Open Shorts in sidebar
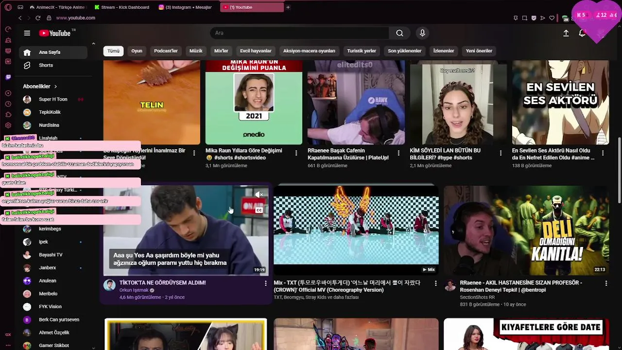 (53, 65)
